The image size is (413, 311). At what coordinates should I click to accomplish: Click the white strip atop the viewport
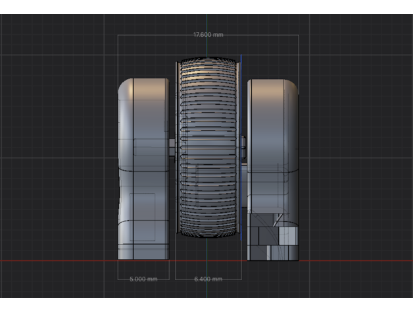206,7
